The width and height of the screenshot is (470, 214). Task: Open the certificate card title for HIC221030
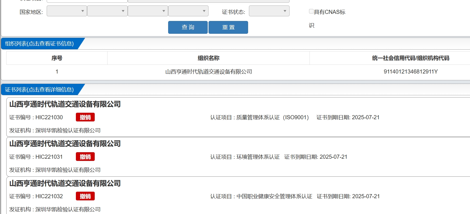[x=65, y=104]
